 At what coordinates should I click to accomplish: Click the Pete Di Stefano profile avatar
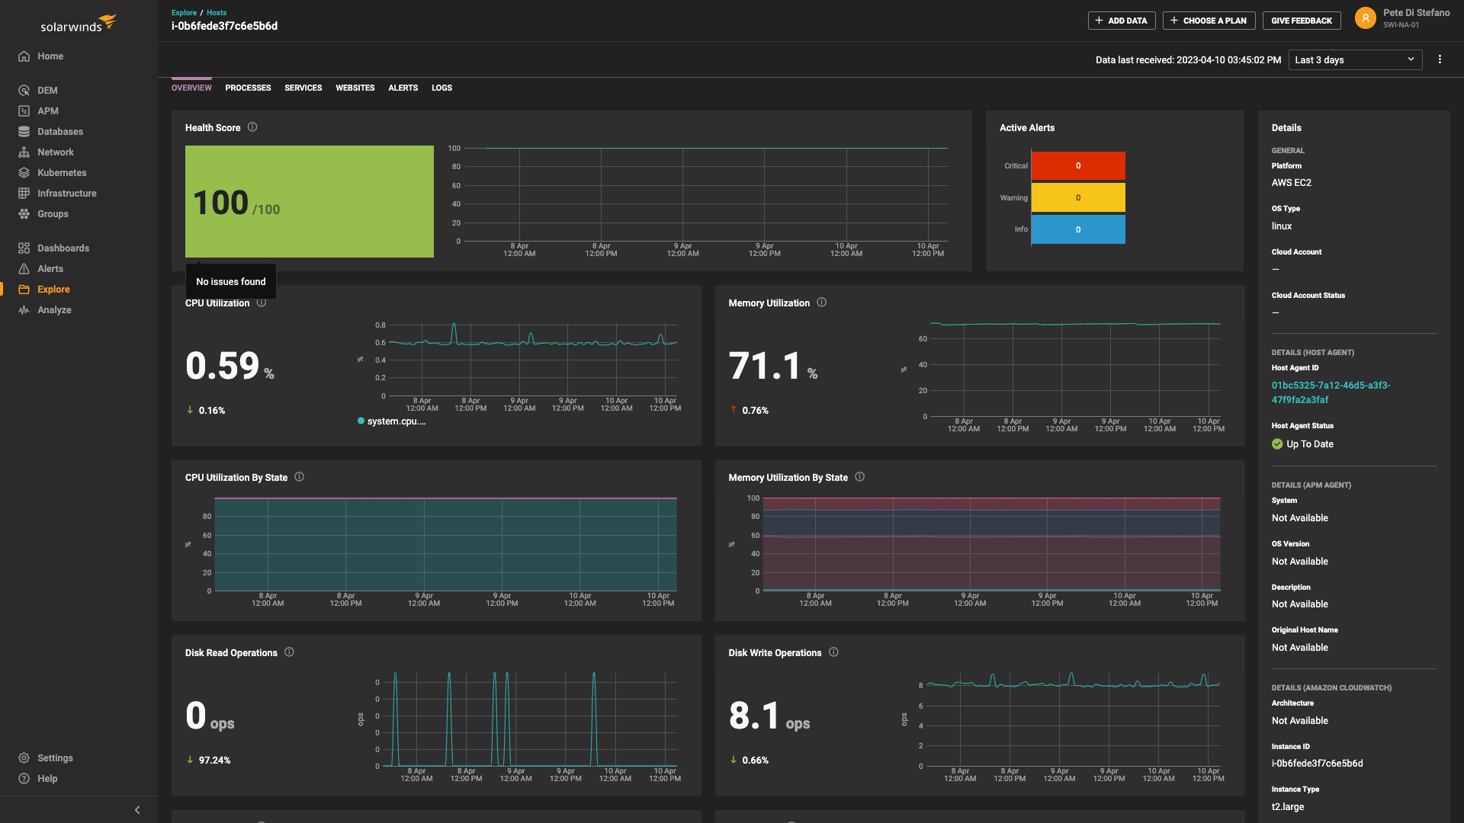pyautogui.click(x=1365, y=18)
